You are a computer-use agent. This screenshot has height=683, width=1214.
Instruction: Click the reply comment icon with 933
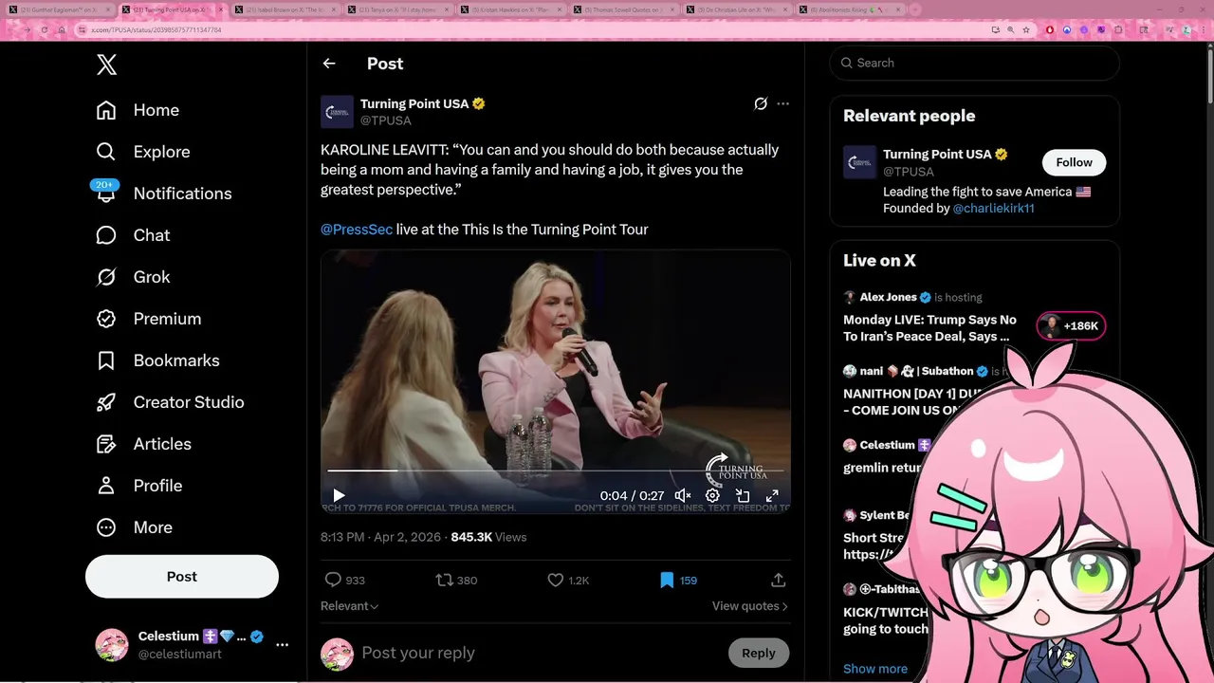coord(333,580)
